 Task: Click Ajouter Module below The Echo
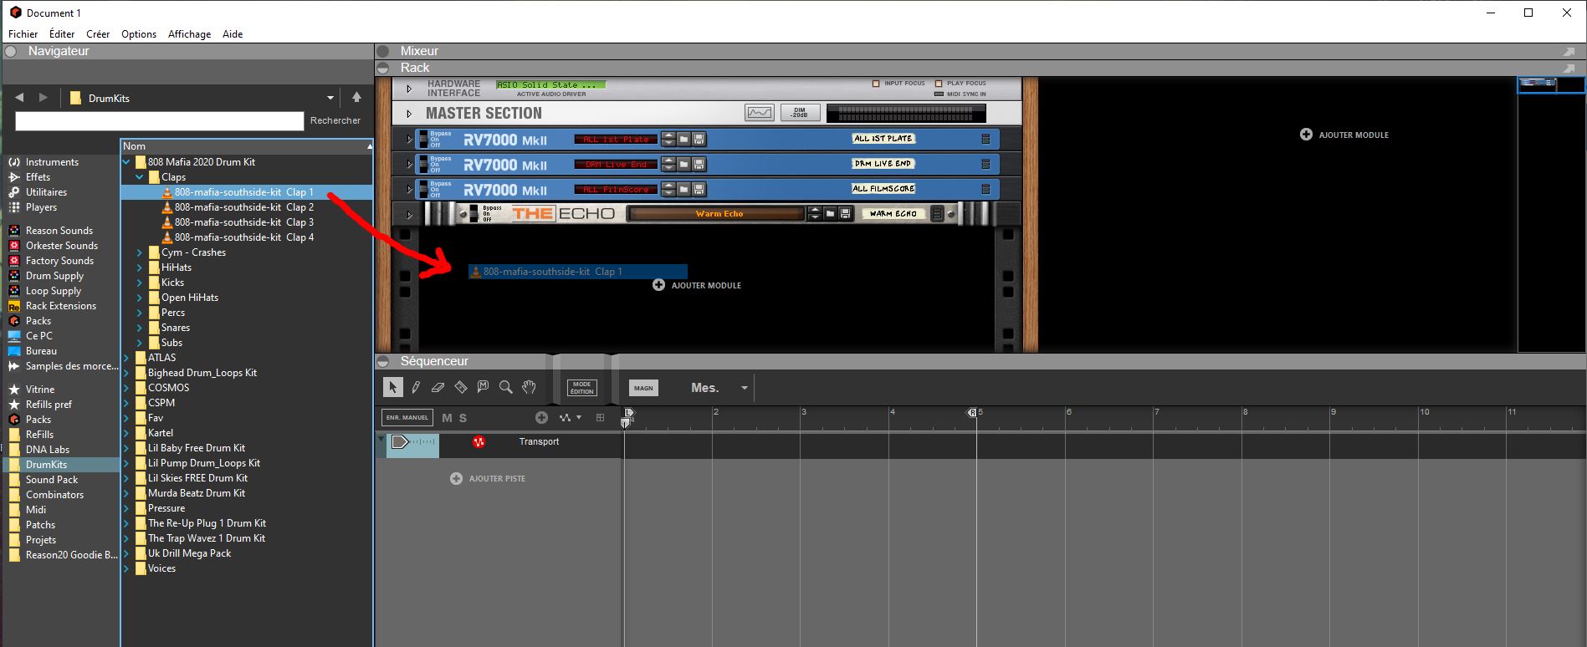[x=697, y=285]
